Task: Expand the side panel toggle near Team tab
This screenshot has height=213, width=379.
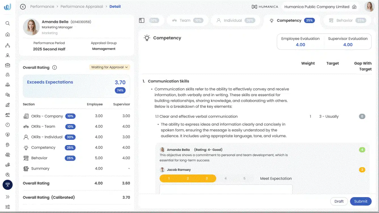Action: [141, 20]
